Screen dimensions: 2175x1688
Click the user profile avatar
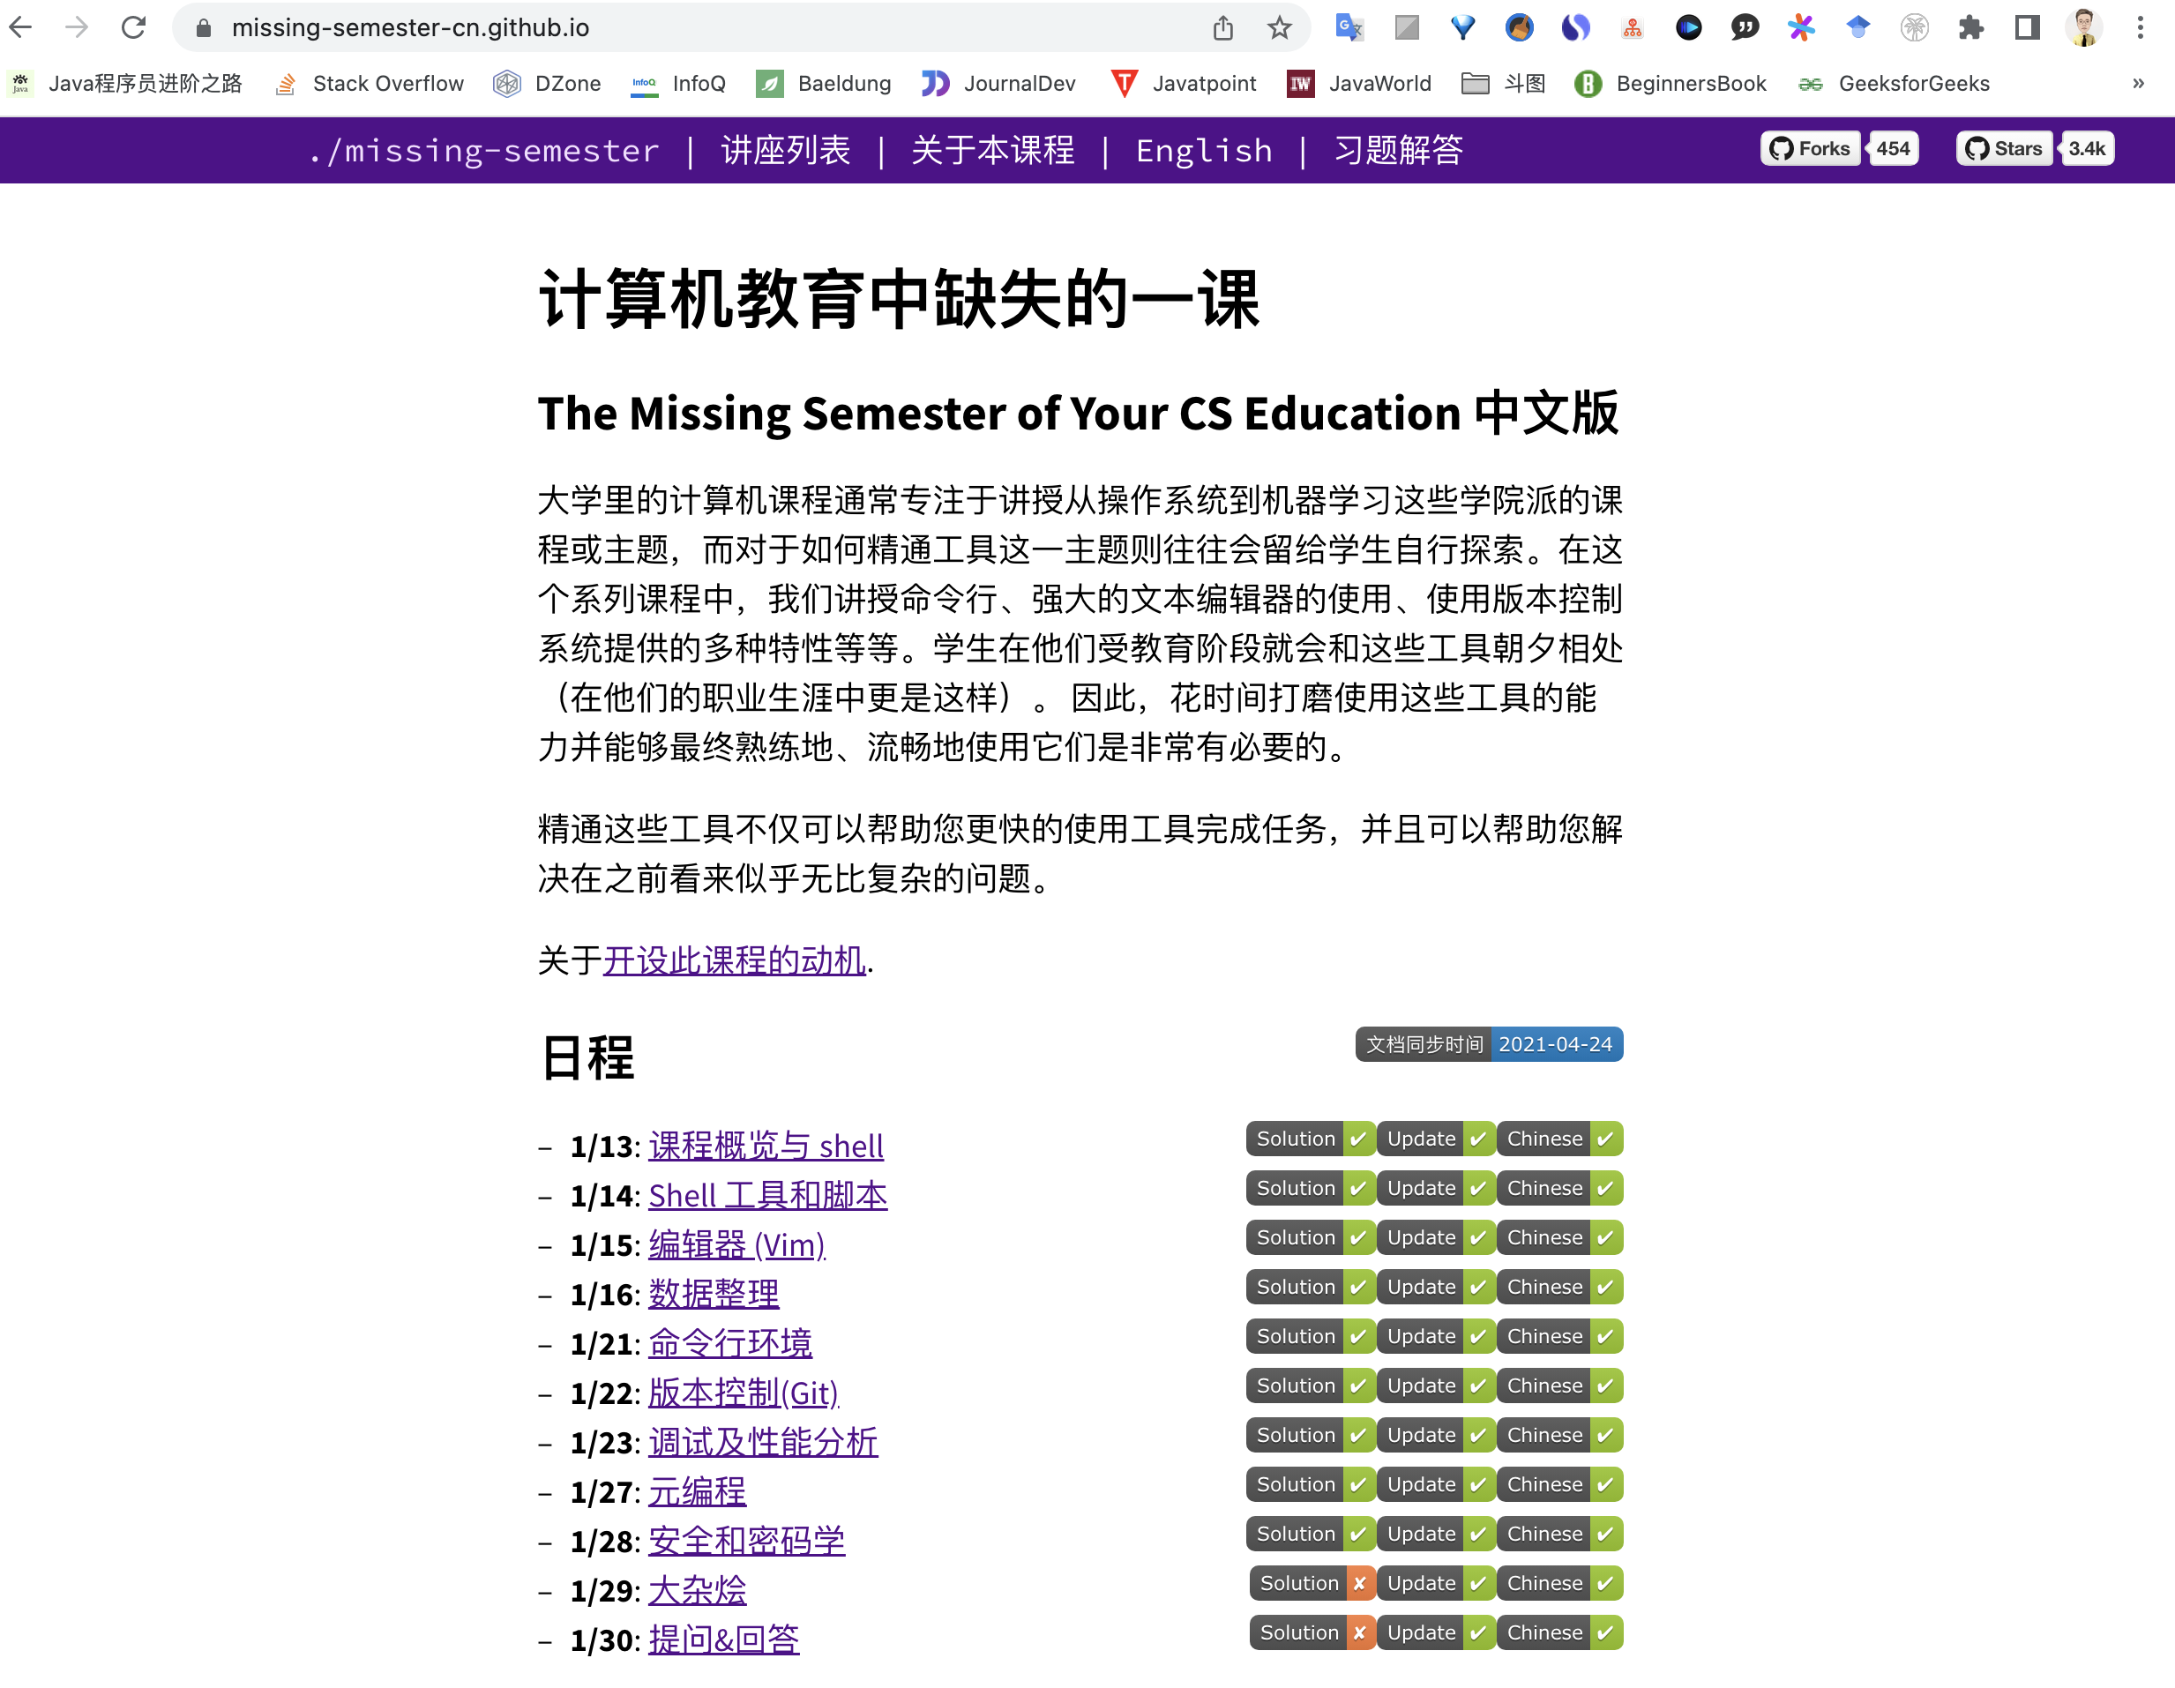point(2082,26)
